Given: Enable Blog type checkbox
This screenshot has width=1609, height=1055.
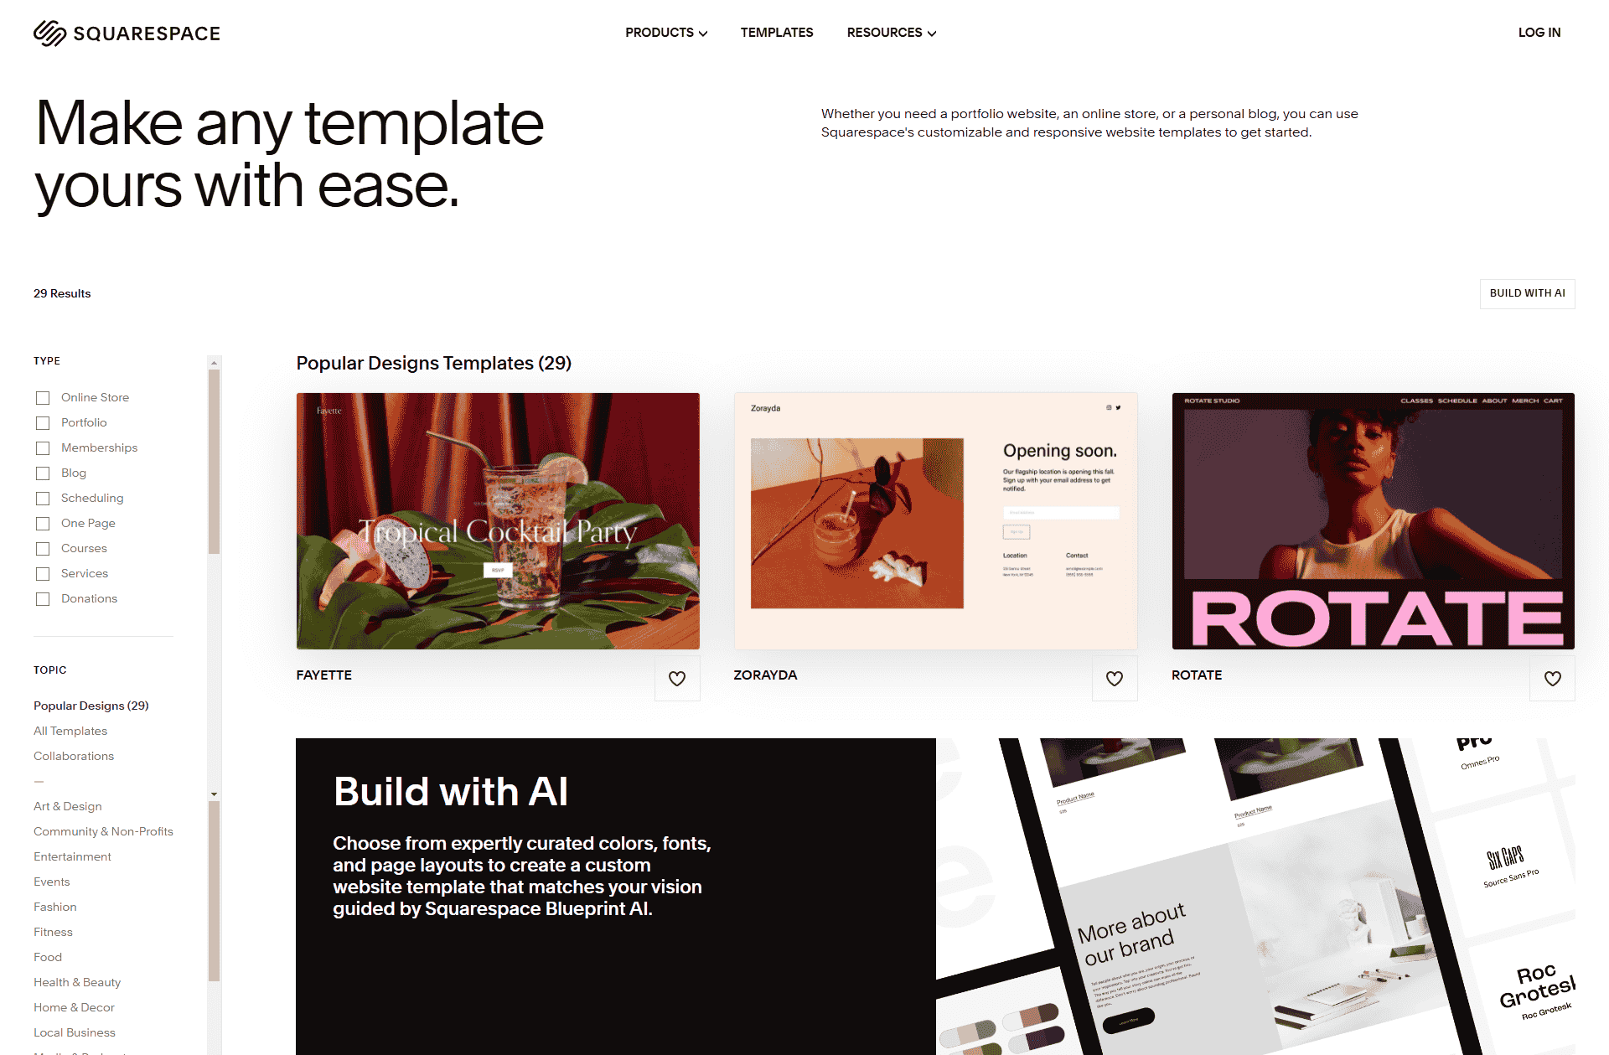Looking at the screenshot, I should pyautogui.click(x=43, y=472).
